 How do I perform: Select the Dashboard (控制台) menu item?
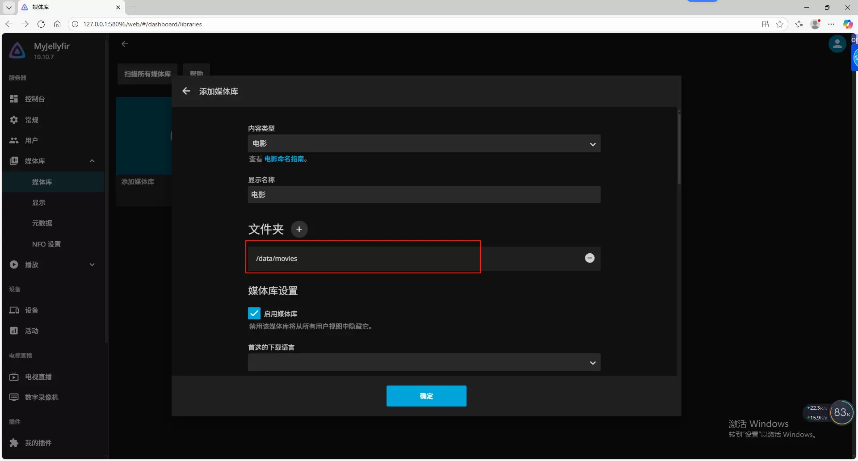click(x=35, y=99)
